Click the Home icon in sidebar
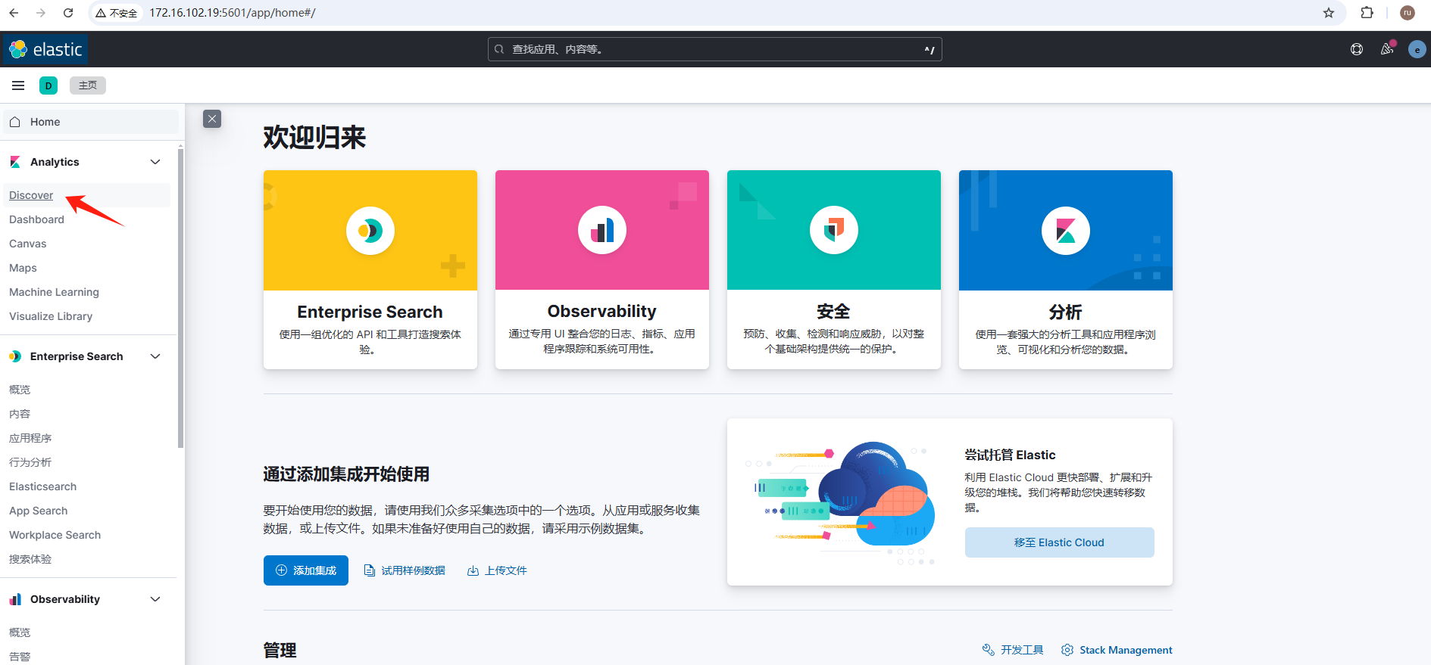 [x=15, y=122]
